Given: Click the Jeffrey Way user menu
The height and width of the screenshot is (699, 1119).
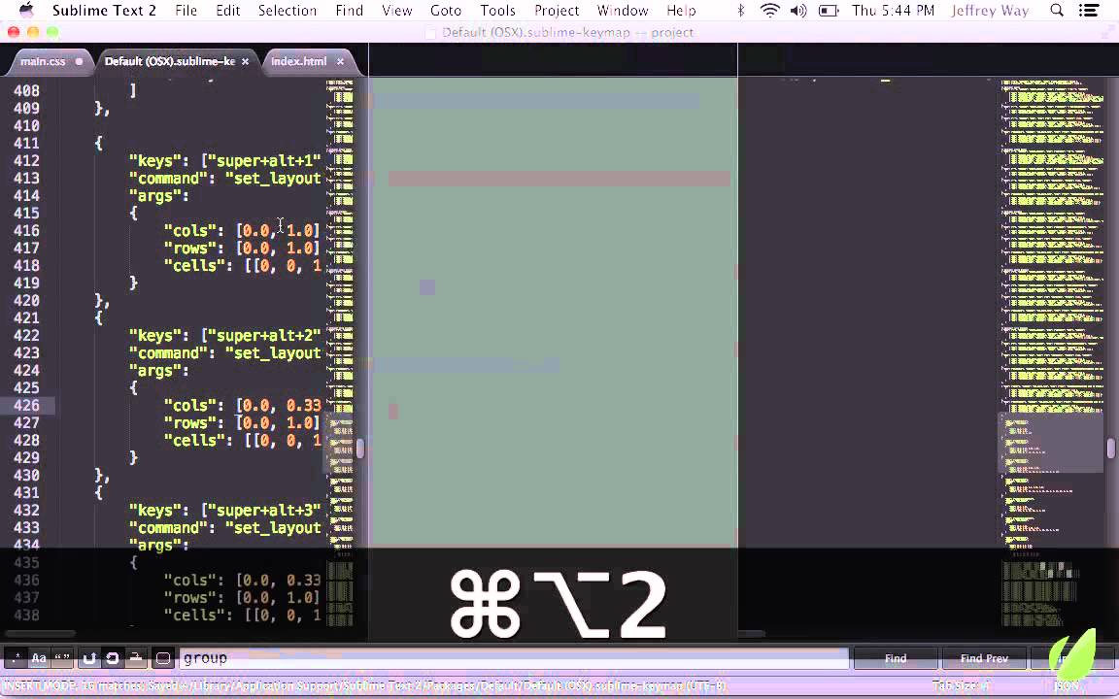Looking at the screenshot, I should tap(990, 10).
